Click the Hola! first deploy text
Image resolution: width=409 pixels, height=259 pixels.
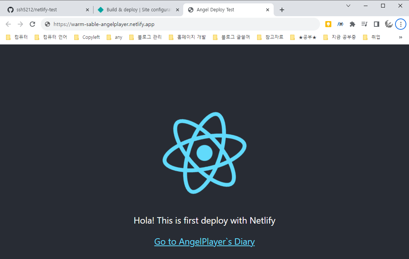[x=204, y=221]
